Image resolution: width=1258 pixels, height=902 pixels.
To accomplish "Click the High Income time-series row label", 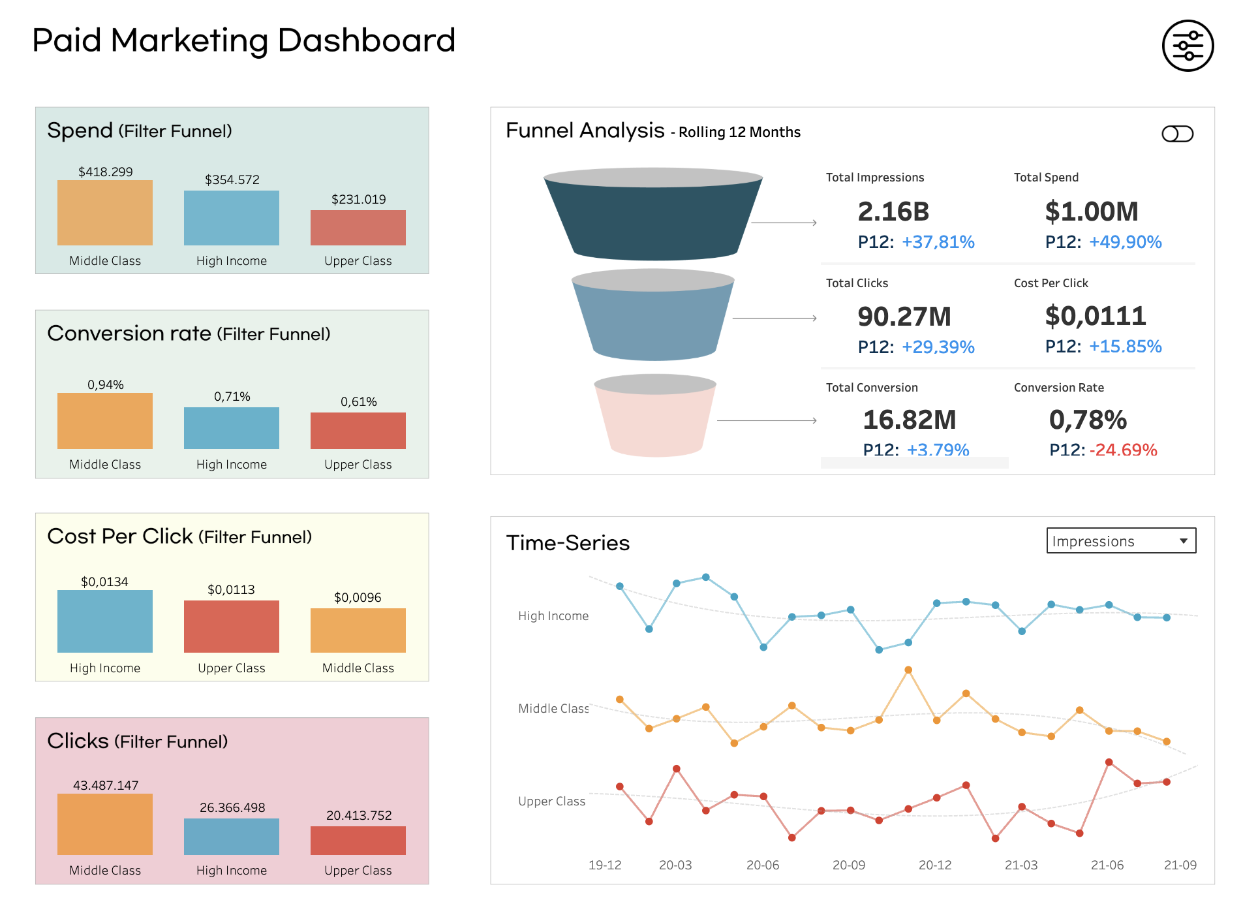I will tap(553, 615).
